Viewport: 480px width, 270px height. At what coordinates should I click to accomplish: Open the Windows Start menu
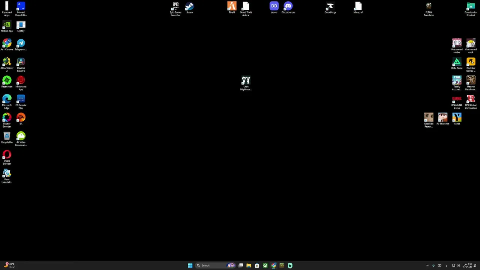click(x=190, y=265)
